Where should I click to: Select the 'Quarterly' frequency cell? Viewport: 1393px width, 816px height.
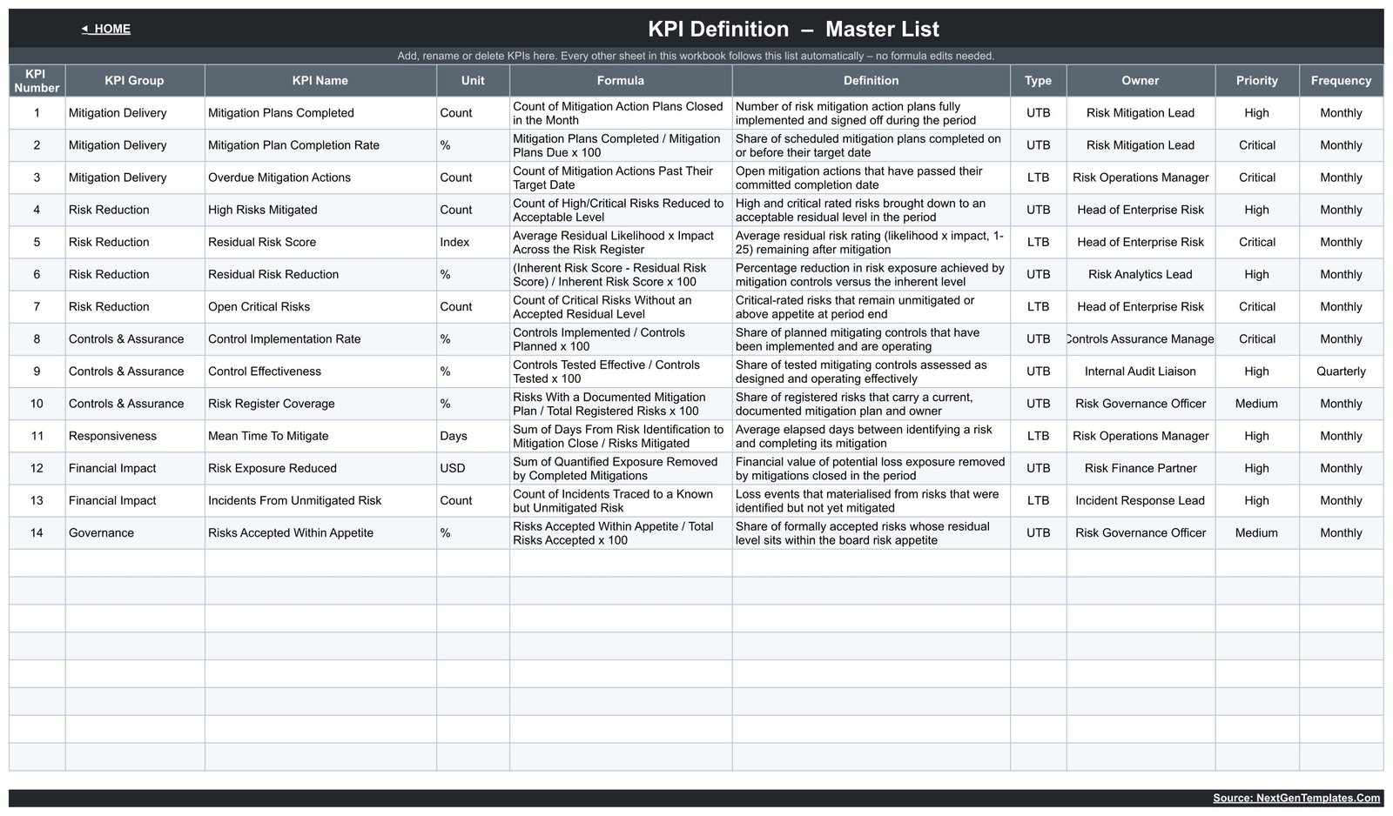[1341, 371]
